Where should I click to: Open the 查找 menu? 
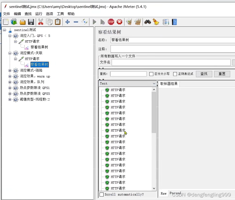point(28,14)
